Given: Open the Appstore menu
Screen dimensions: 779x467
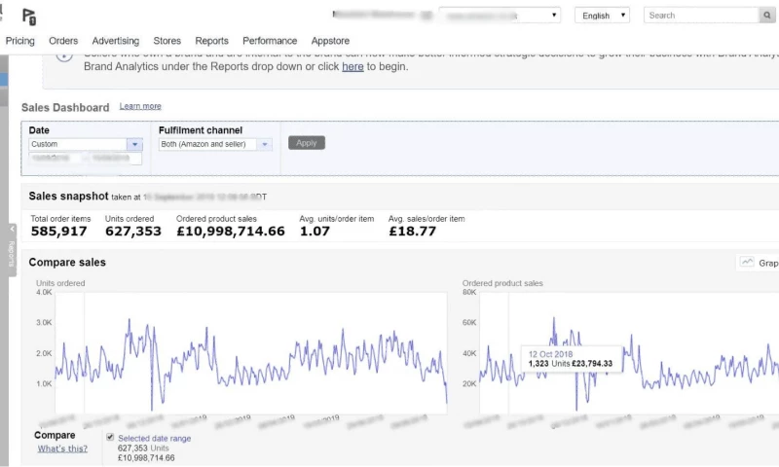Looking at the screenshot, I should (x=330, y=41).
